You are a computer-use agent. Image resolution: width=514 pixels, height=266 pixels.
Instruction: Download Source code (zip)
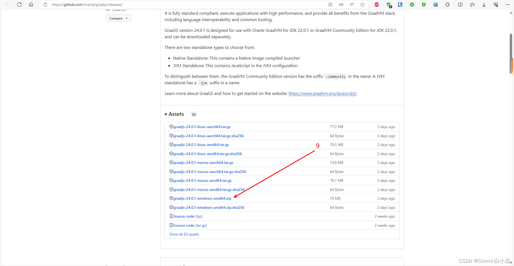(x=188, y=216)
